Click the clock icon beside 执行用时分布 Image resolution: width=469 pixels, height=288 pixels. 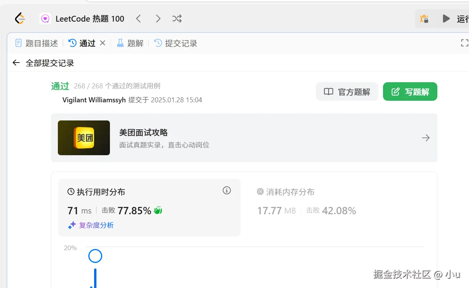[x=71, y=191]
